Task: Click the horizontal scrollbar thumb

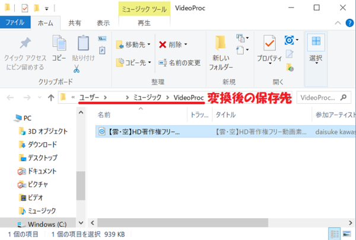Action: [183, 223]
